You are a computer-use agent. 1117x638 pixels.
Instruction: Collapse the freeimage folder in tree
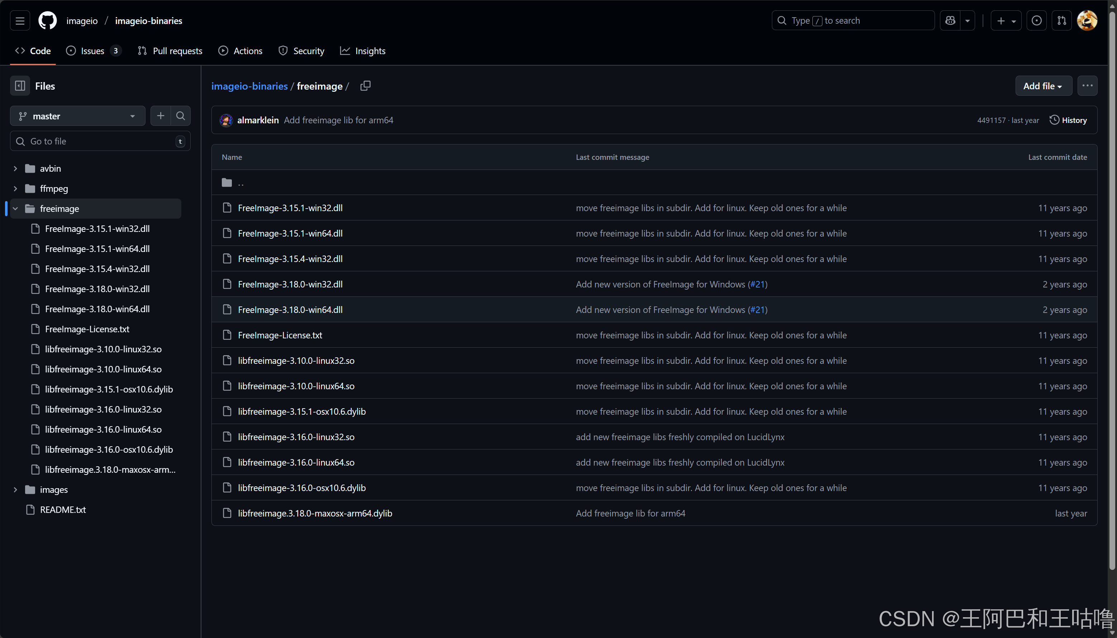15,209
